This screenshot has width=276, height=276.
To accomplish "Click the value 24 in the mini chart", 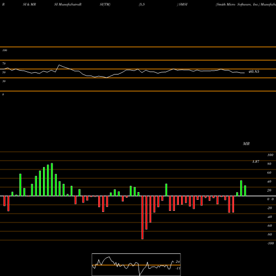I will [178, 262].
